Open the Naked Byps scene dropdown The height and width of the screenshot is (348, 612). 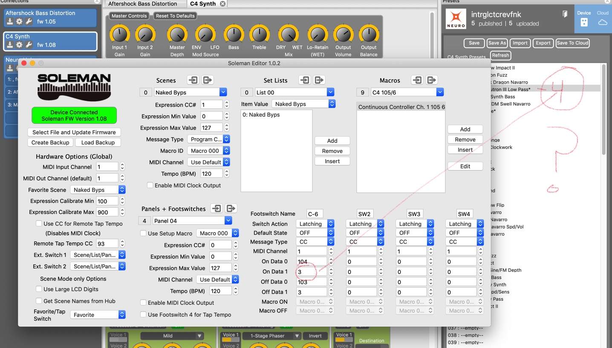(190, 92)
